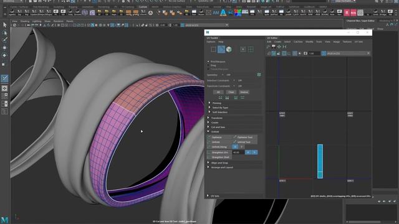399x224 pixels.
Task: Toggle Straighten UVs V direction
Action: (254, 152)
